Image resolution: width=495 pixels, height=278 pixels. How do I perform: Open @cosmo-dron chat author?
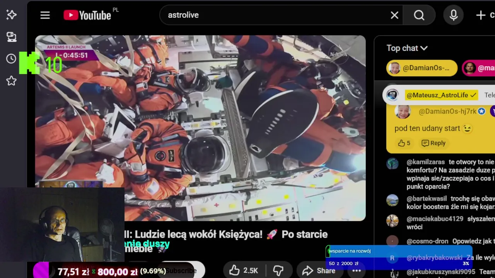[427, 241]
